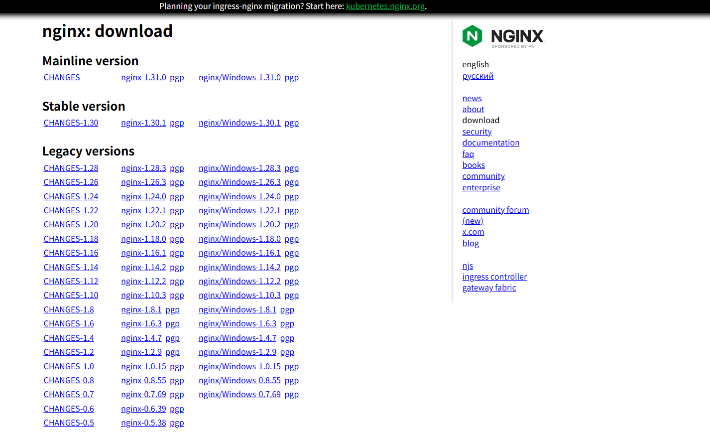Image resolution: width=710 pixels, height=443 pixels.
Task: Open the njs link
Action: 468,266
